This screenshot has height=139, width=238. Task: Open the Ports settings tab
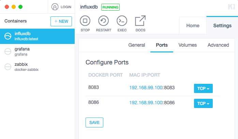(x=162, y=45)
